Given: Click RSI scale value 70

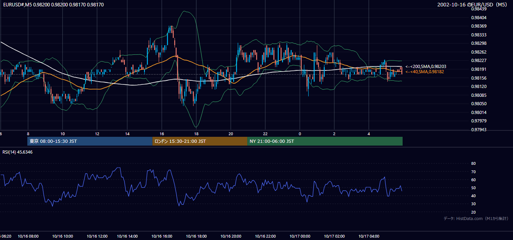Looking at the screenshot, I should click(x=473, y=172).
